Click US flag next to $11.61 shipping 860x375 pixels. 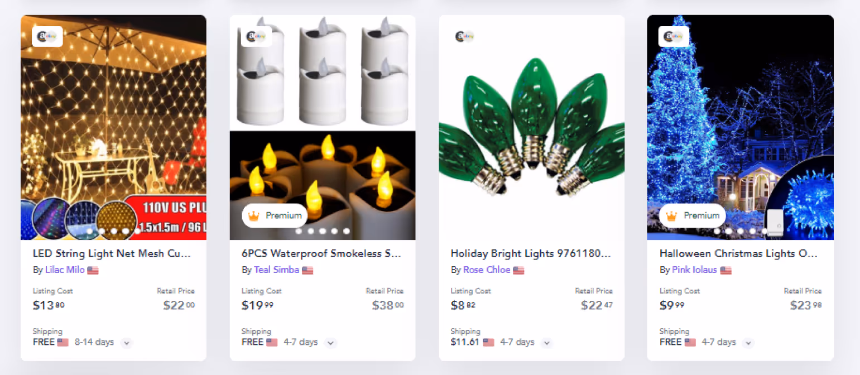point(488,342)
